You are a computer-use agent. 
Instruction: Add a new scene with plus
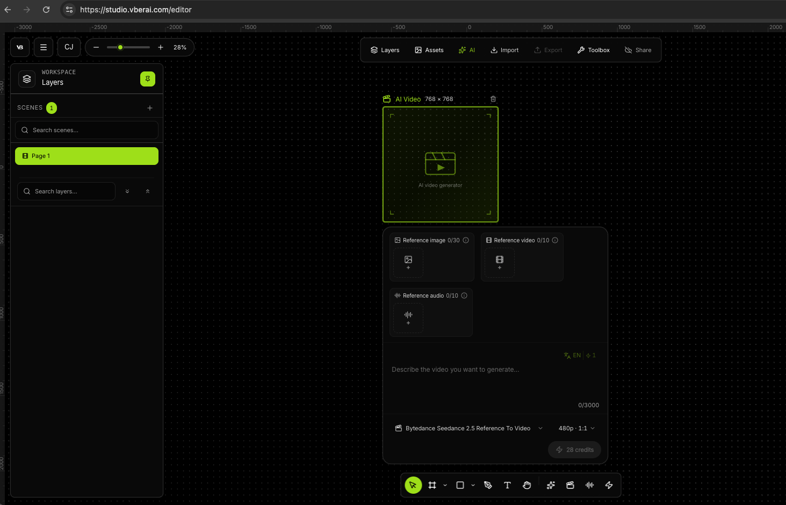point(150,108)
